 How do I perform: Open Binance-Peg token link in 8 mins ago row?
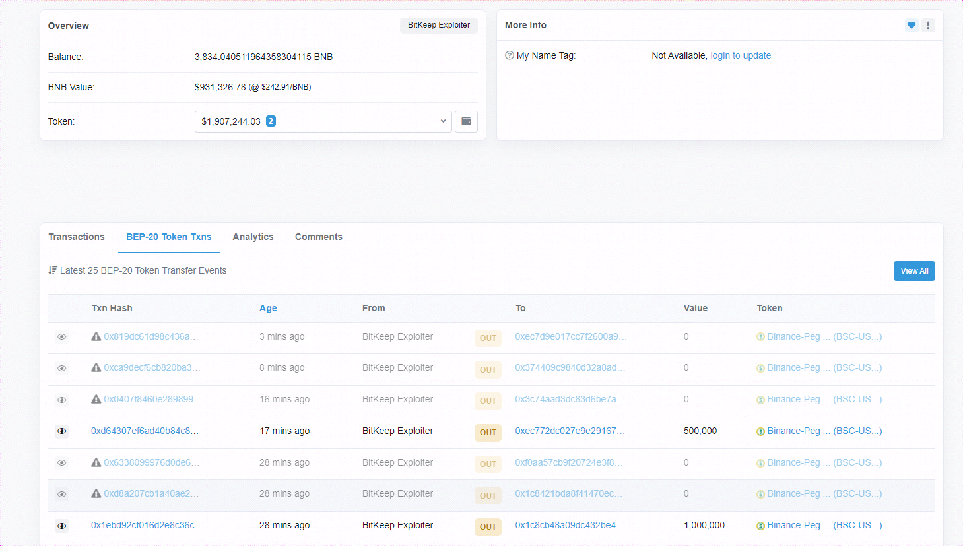[824, 367]
